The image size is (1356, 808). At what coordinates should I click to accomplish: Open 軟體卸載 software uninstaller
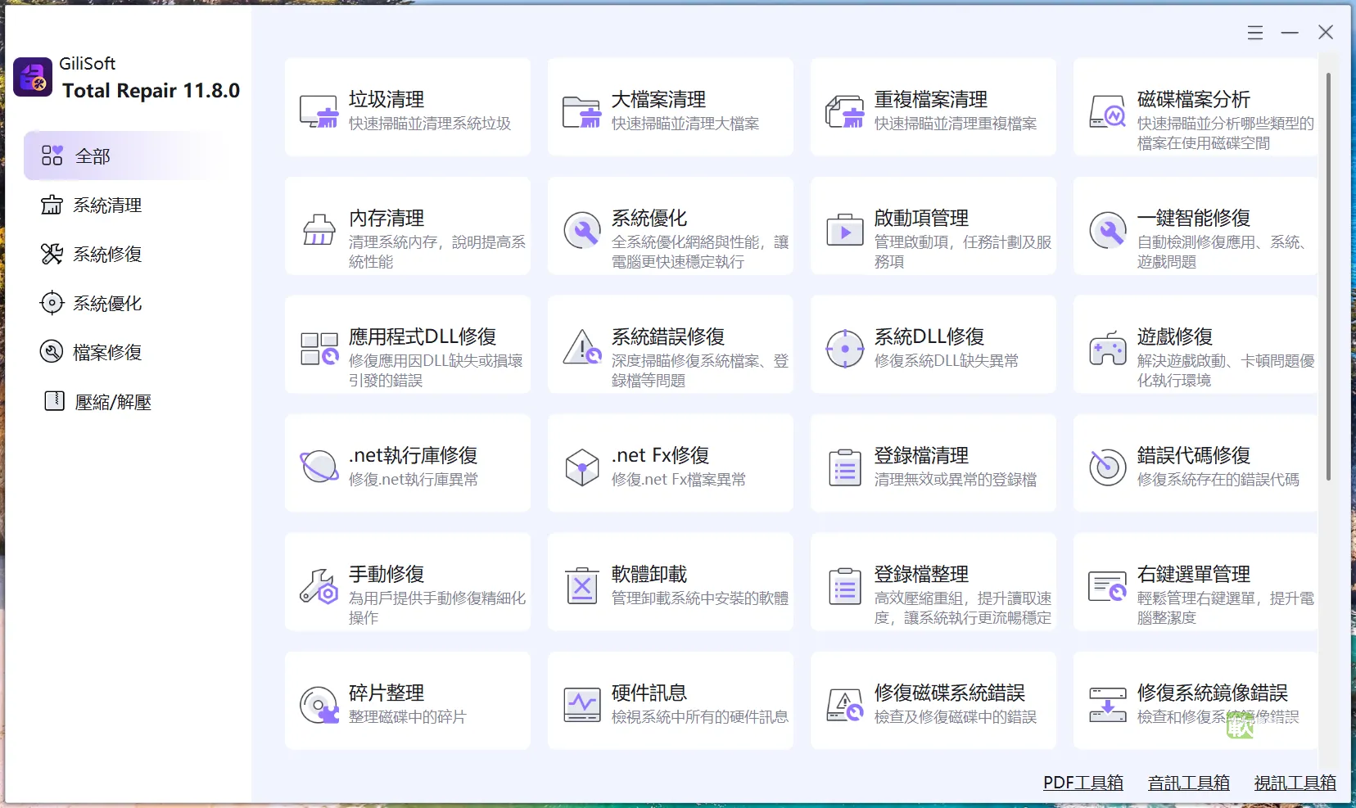coord(670,583)
